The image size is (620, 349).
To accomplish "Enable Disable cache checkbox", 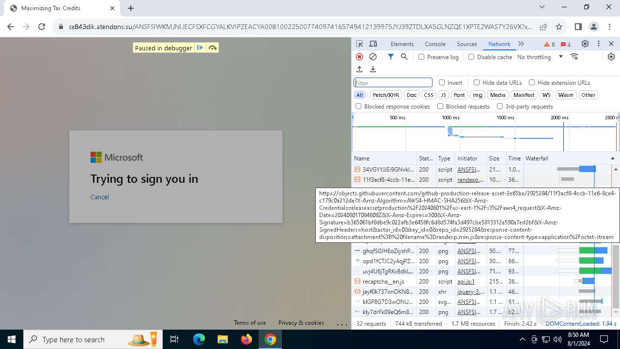I will point(471,57).
